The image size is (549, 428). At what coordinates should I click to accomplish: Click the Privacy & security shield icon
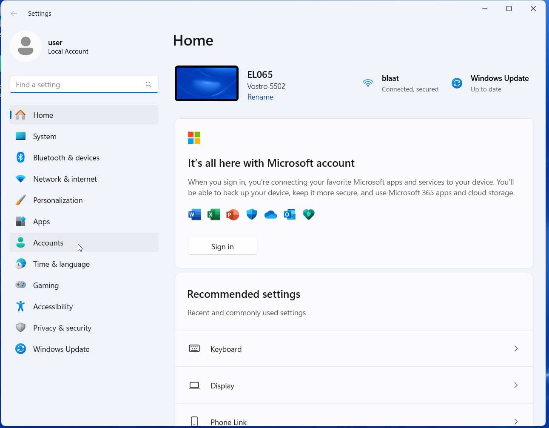pyautogui.click(x=20, y=328)
